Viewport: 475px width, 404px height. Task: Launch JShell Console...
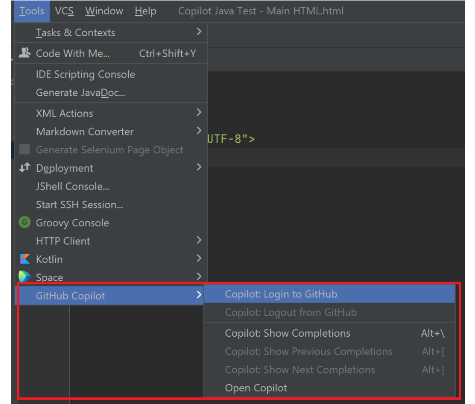click(111, 186)
